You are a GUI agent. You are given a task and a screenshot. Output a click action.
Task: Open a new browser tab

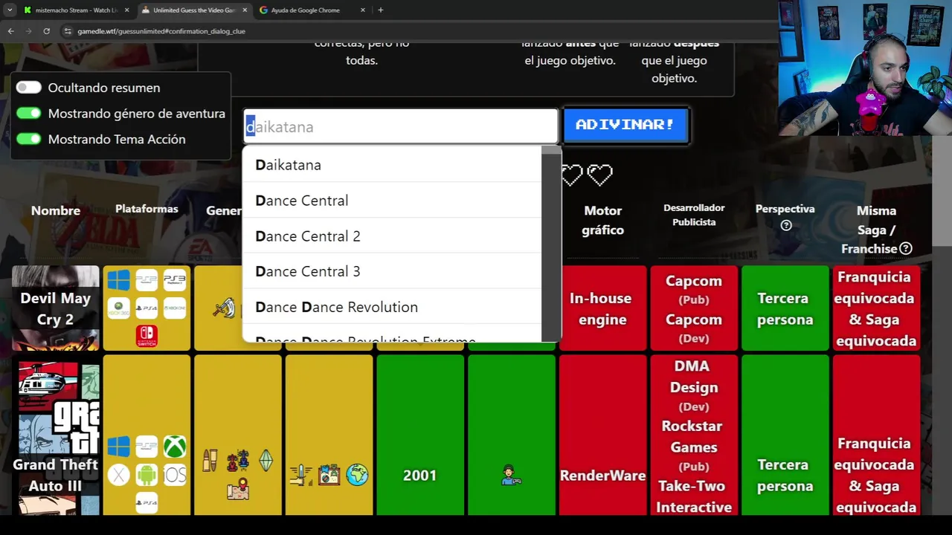coord(381,10)
